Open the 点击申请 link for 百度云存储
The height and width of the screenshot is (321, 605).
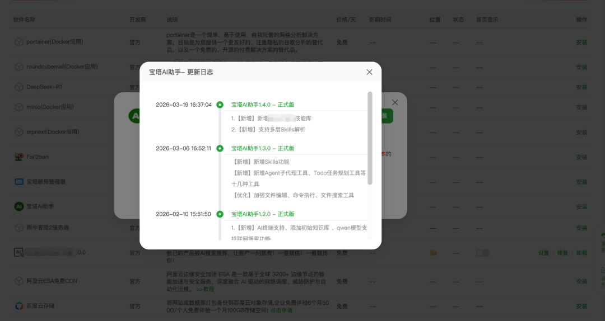pyautogui.click(x=281, y=310)
